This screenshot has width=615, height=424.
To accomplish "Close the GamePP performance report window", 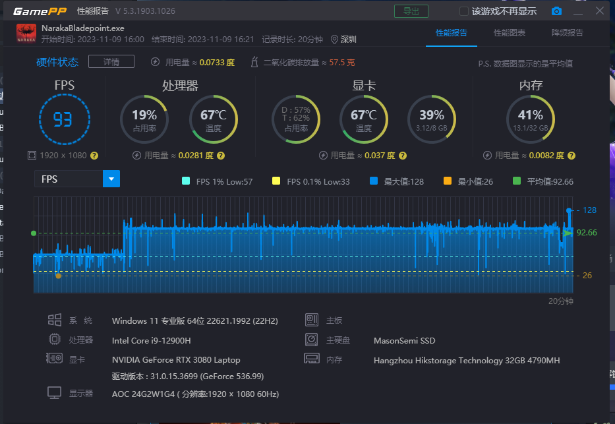I will coord(600,11).
